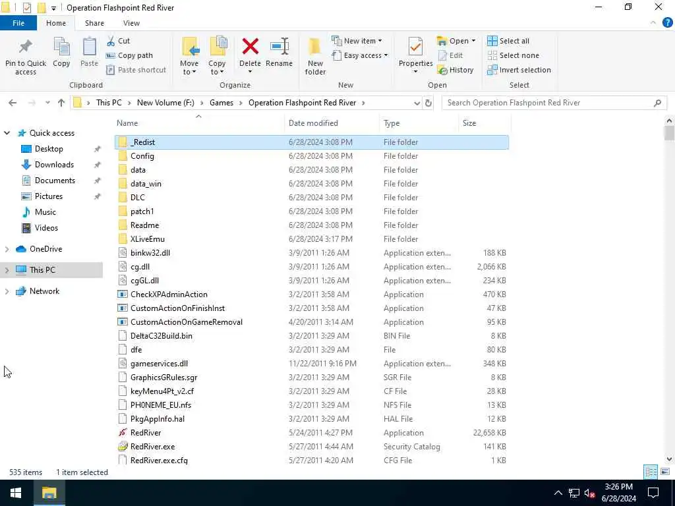Click Games in the address breadcrumb
This screenshot has height=506, width=675.
point(221,103)
